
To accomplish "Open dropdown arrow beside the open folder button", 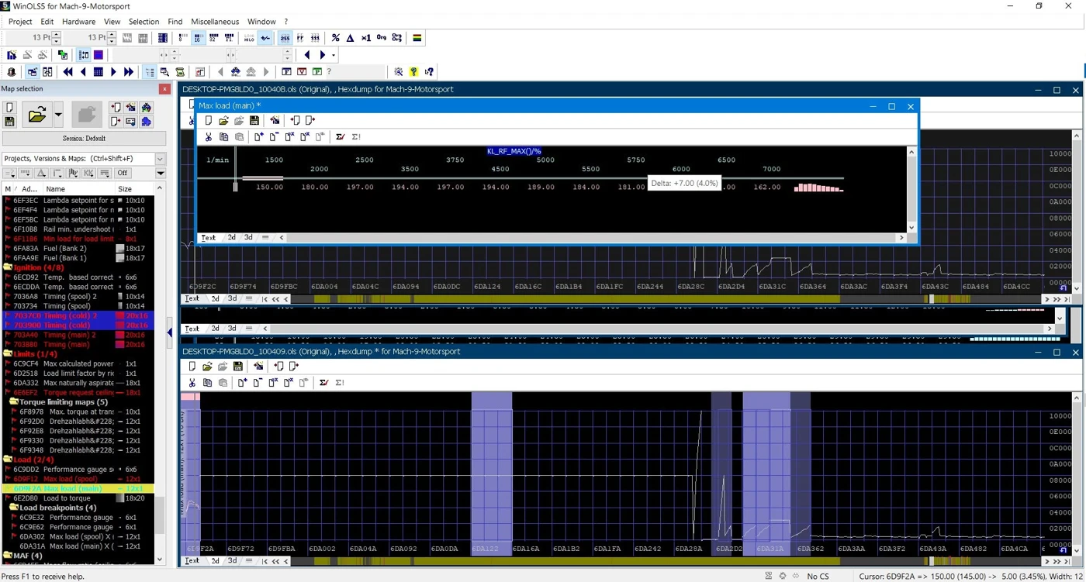I will (x=58, y=115).
